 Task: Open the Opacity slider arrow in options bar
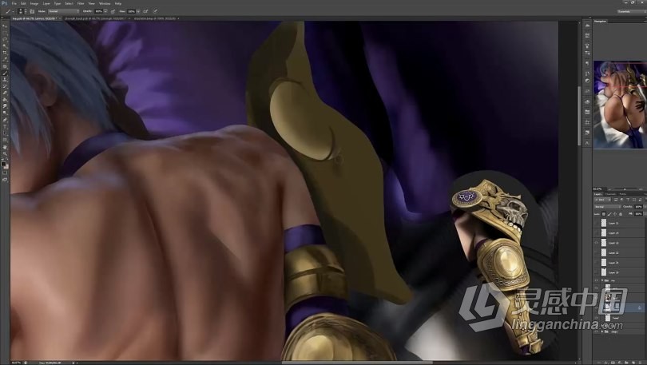coord(105,11)
